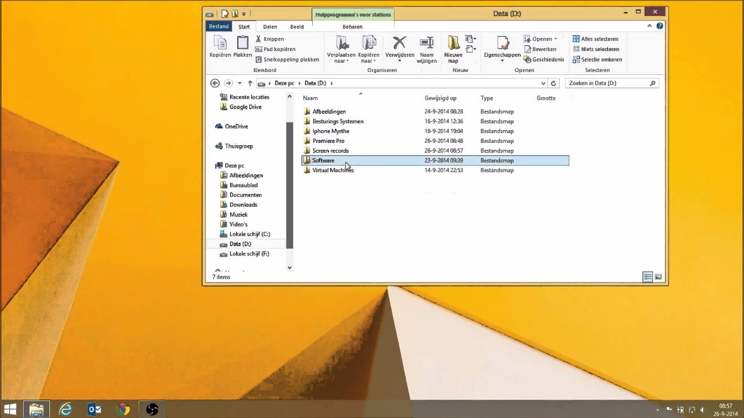This screenshot has height=418, width=744.
Task: Click Snelkoppeling plakken in the ribbon
Action: click(x=287, y=59)
